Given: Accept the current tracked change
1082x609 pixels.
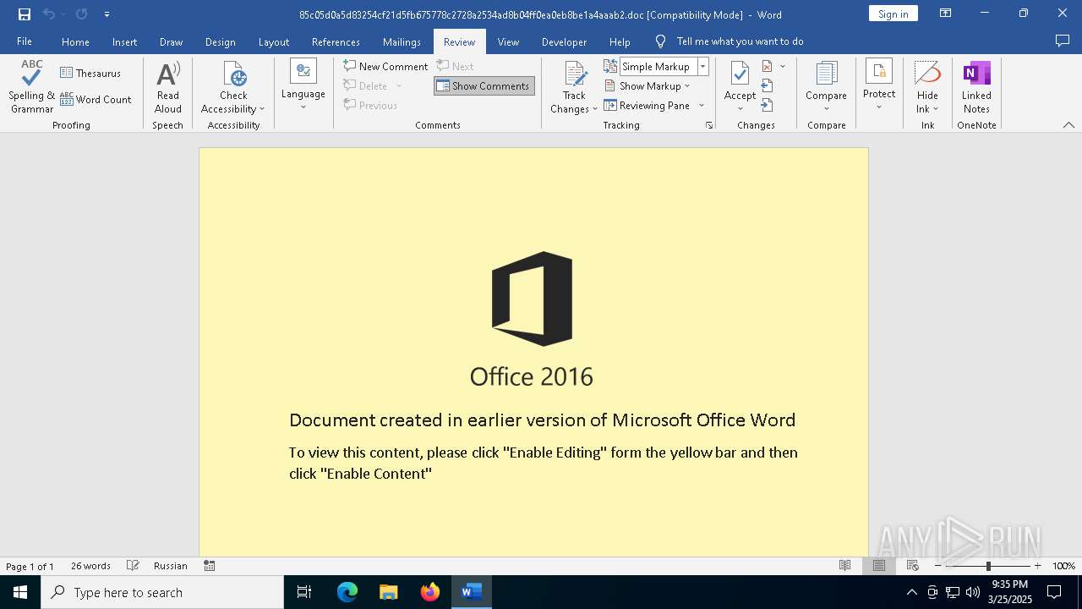Looking at the screenshot, I should tap(740, 80).
